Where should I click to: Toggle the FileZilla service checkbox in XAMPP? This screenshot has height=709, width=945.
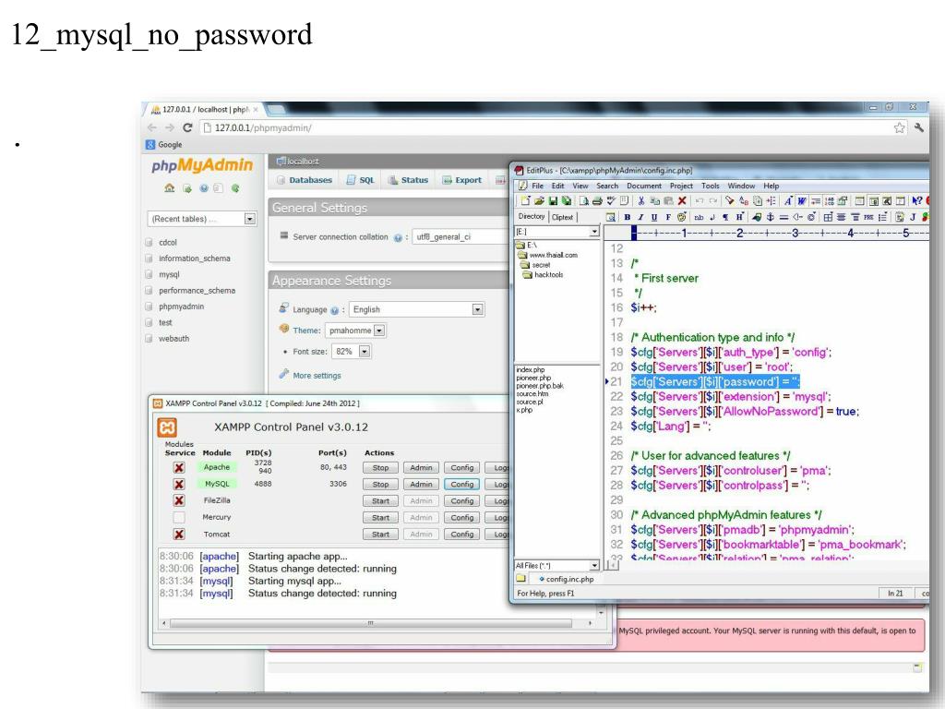click(179, 500)
